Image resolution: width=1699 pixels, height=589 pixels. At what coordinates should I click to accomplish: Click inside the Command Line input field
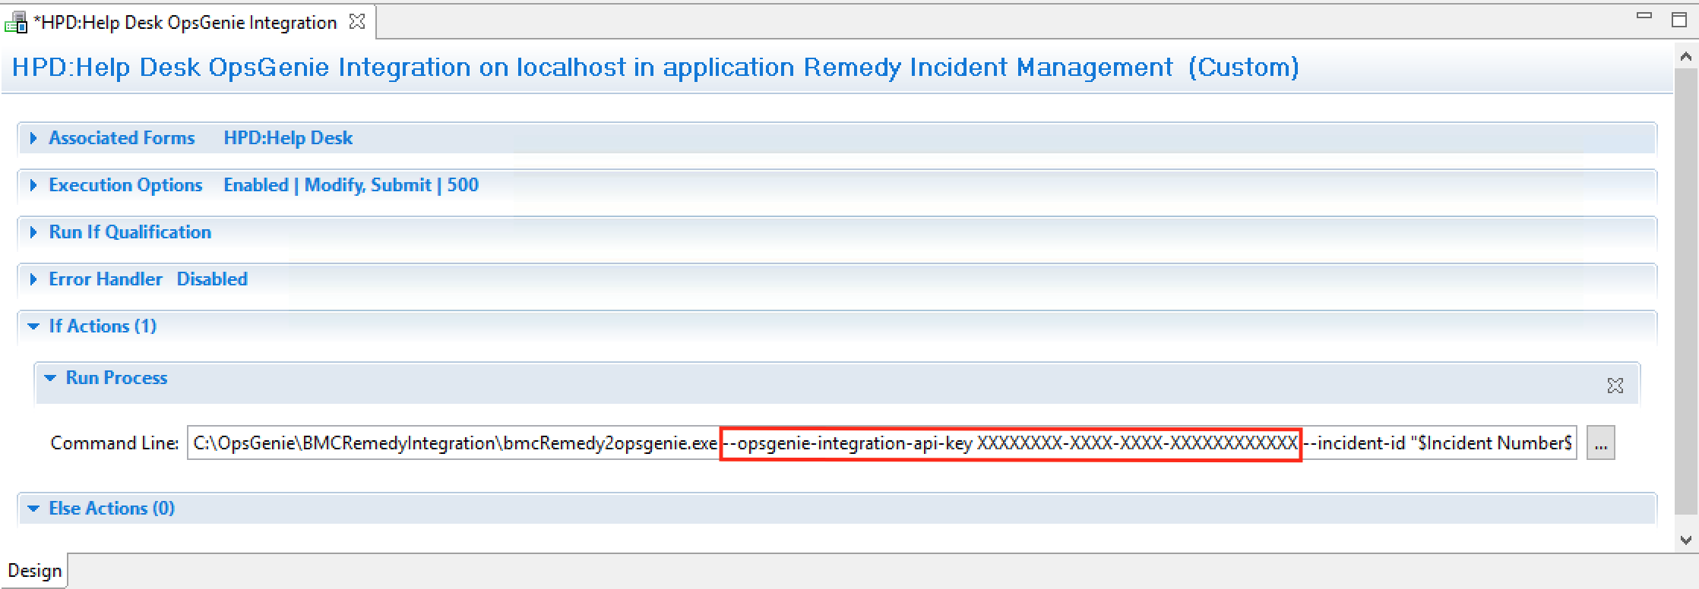pos(881,443)
